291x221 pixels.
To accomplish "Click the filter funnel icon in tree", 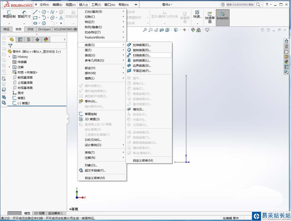I will point(10,46).
